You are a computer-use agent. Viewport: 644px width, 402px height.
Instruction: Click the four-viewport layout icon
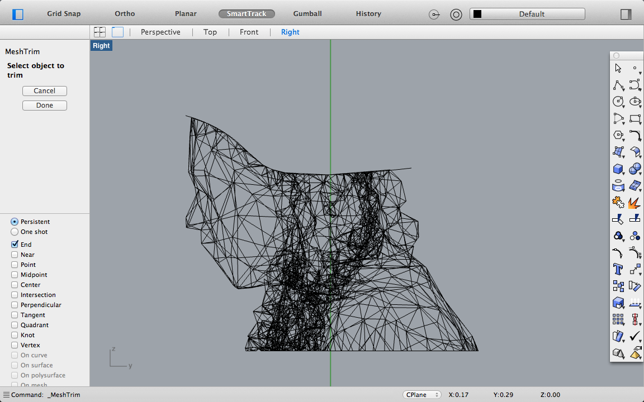100,32
